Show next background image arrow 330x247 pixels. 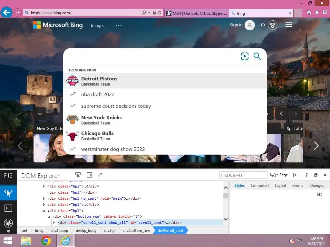pyautogui.click(x=296, y=114)
